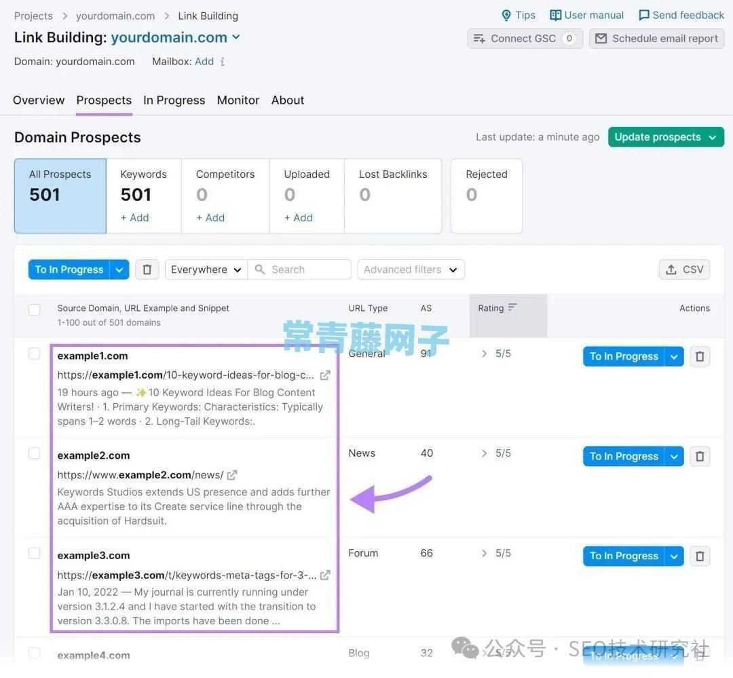Switch to the Overview tab
This screenshot has height=678, width=733.
click(x=39, y=100)
